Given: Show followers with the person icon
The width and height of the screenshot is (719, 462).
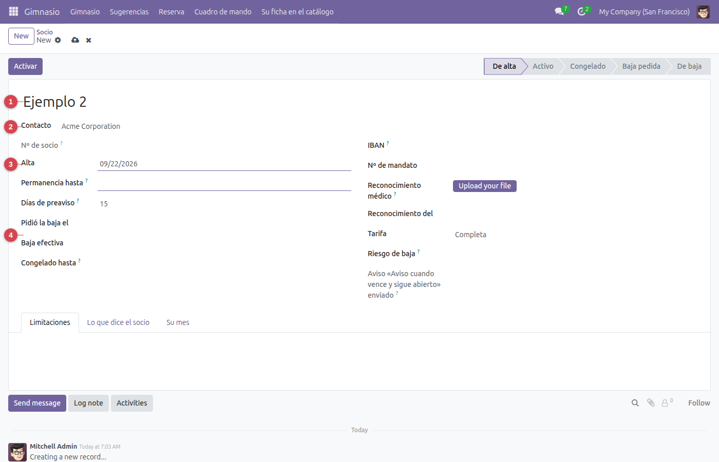Looking at the screenshot, I should (x=665, y=403).
